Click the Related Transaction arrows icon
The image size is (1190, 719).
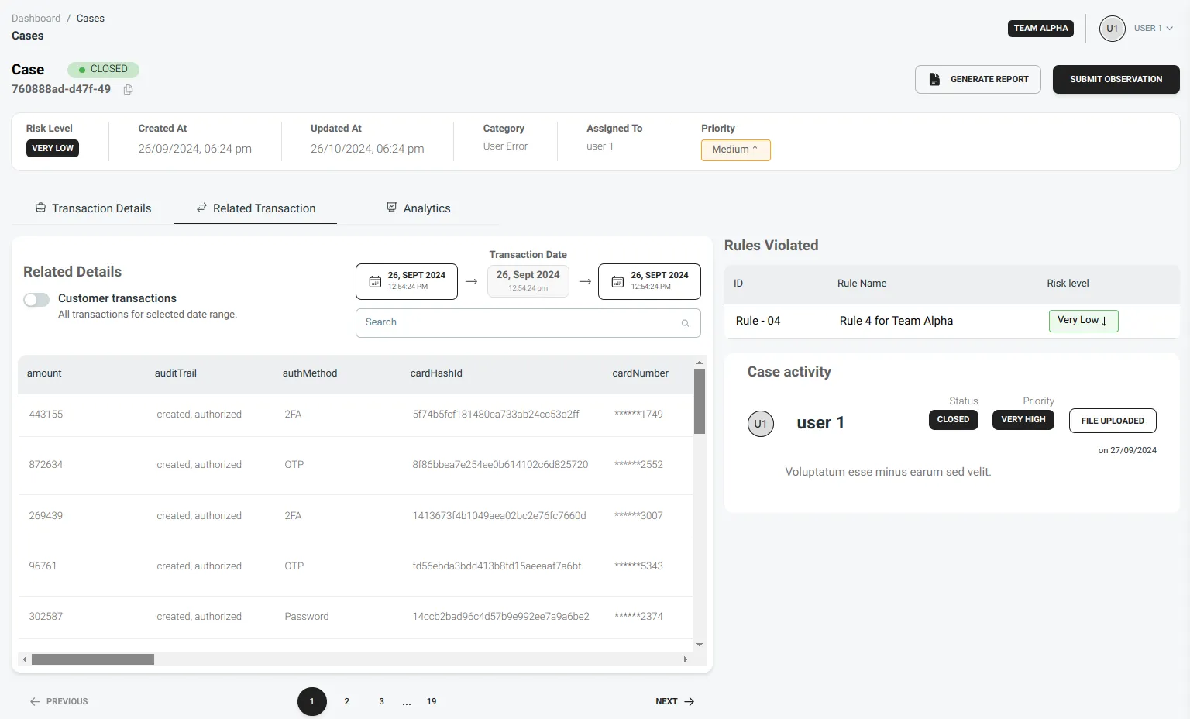(201, 208)
